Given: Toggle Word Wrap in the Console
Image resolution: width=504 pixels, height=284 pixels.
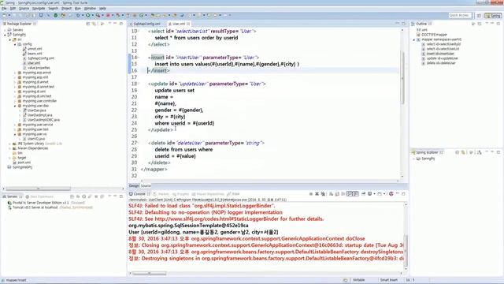Looking at the screenshot, I should click(x=343, y=194).
